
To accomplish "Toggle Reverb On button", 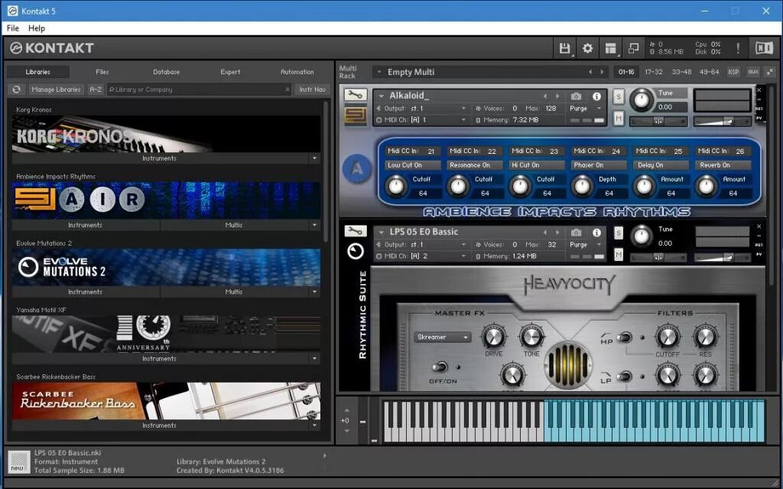I will [x=723, y=165].
